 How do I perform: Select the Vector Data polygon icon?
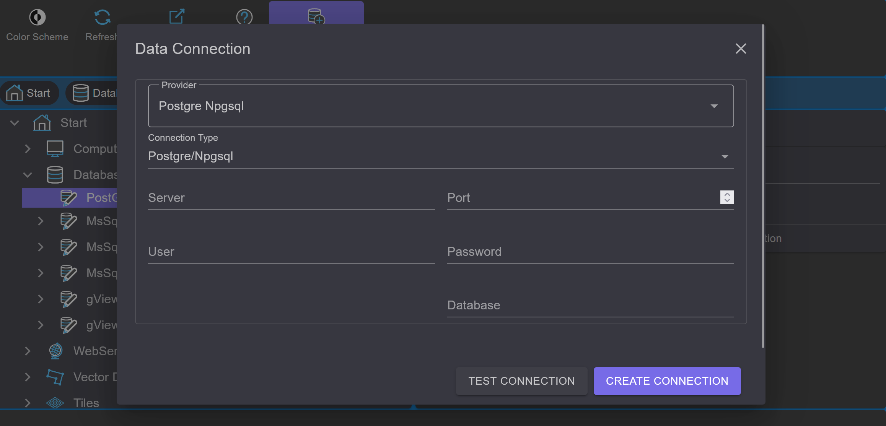(x=55, y=377)
